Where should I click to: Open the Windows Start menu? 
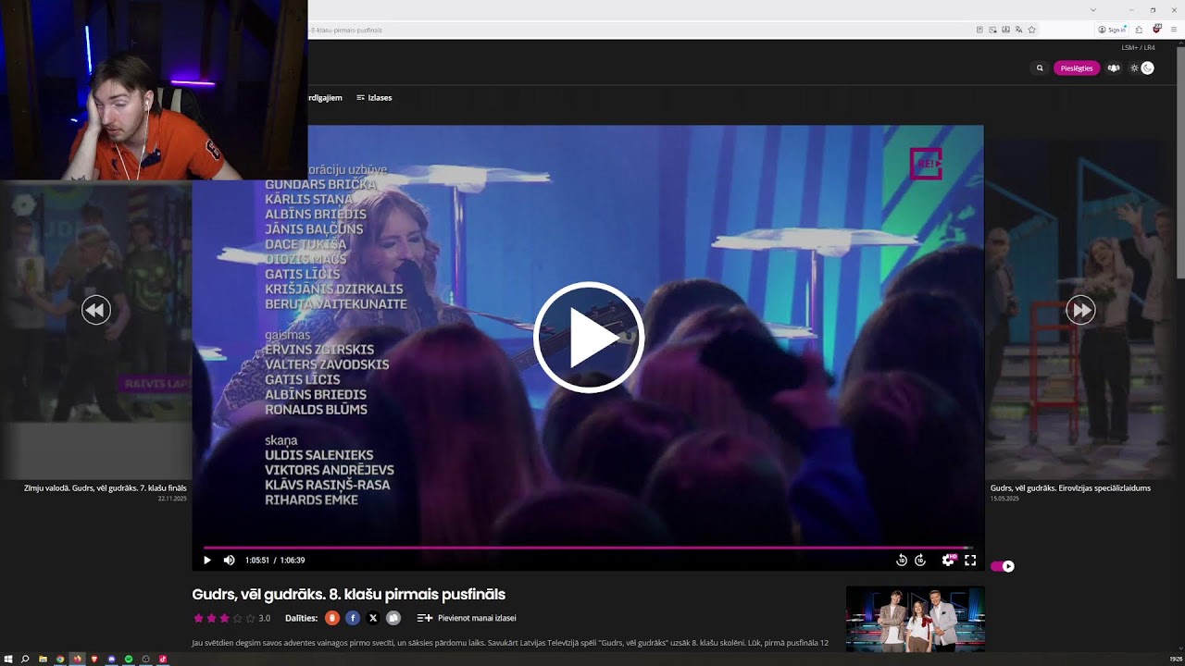9,659
